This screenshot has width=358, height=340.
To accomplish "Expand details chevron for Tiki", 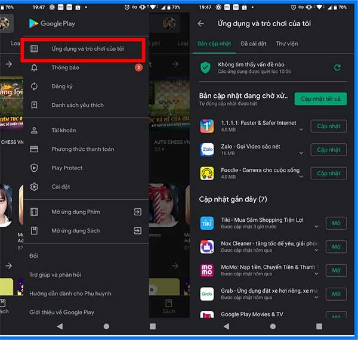I will pyautogui.click(x=316, y=226).
